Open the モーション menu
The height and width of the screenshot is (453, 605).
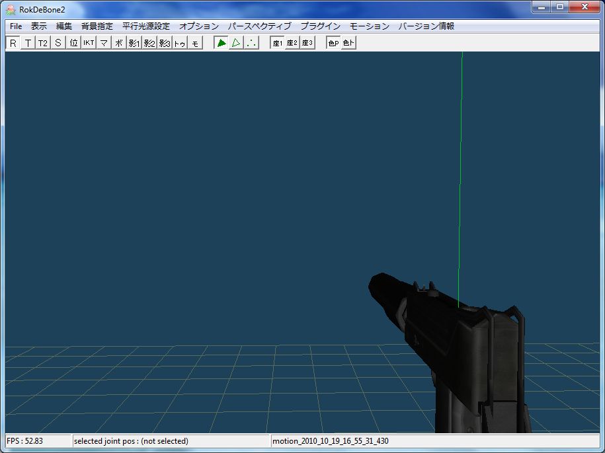click(370, 26)
